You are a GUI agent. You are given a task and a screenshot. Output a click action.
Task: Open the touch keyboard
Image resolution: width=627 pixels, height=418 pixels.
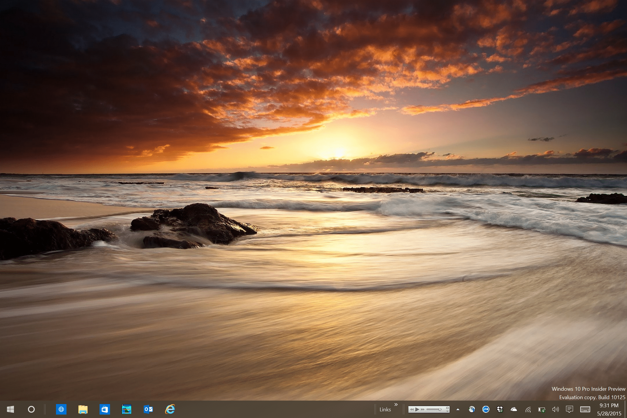point(585,409)
